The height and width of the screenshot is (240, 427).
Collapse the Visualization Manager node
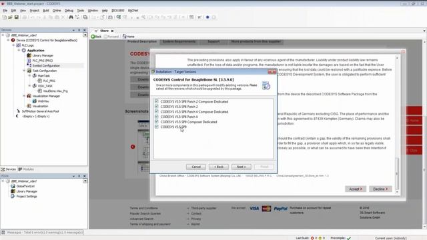click(x=24, y=96)
